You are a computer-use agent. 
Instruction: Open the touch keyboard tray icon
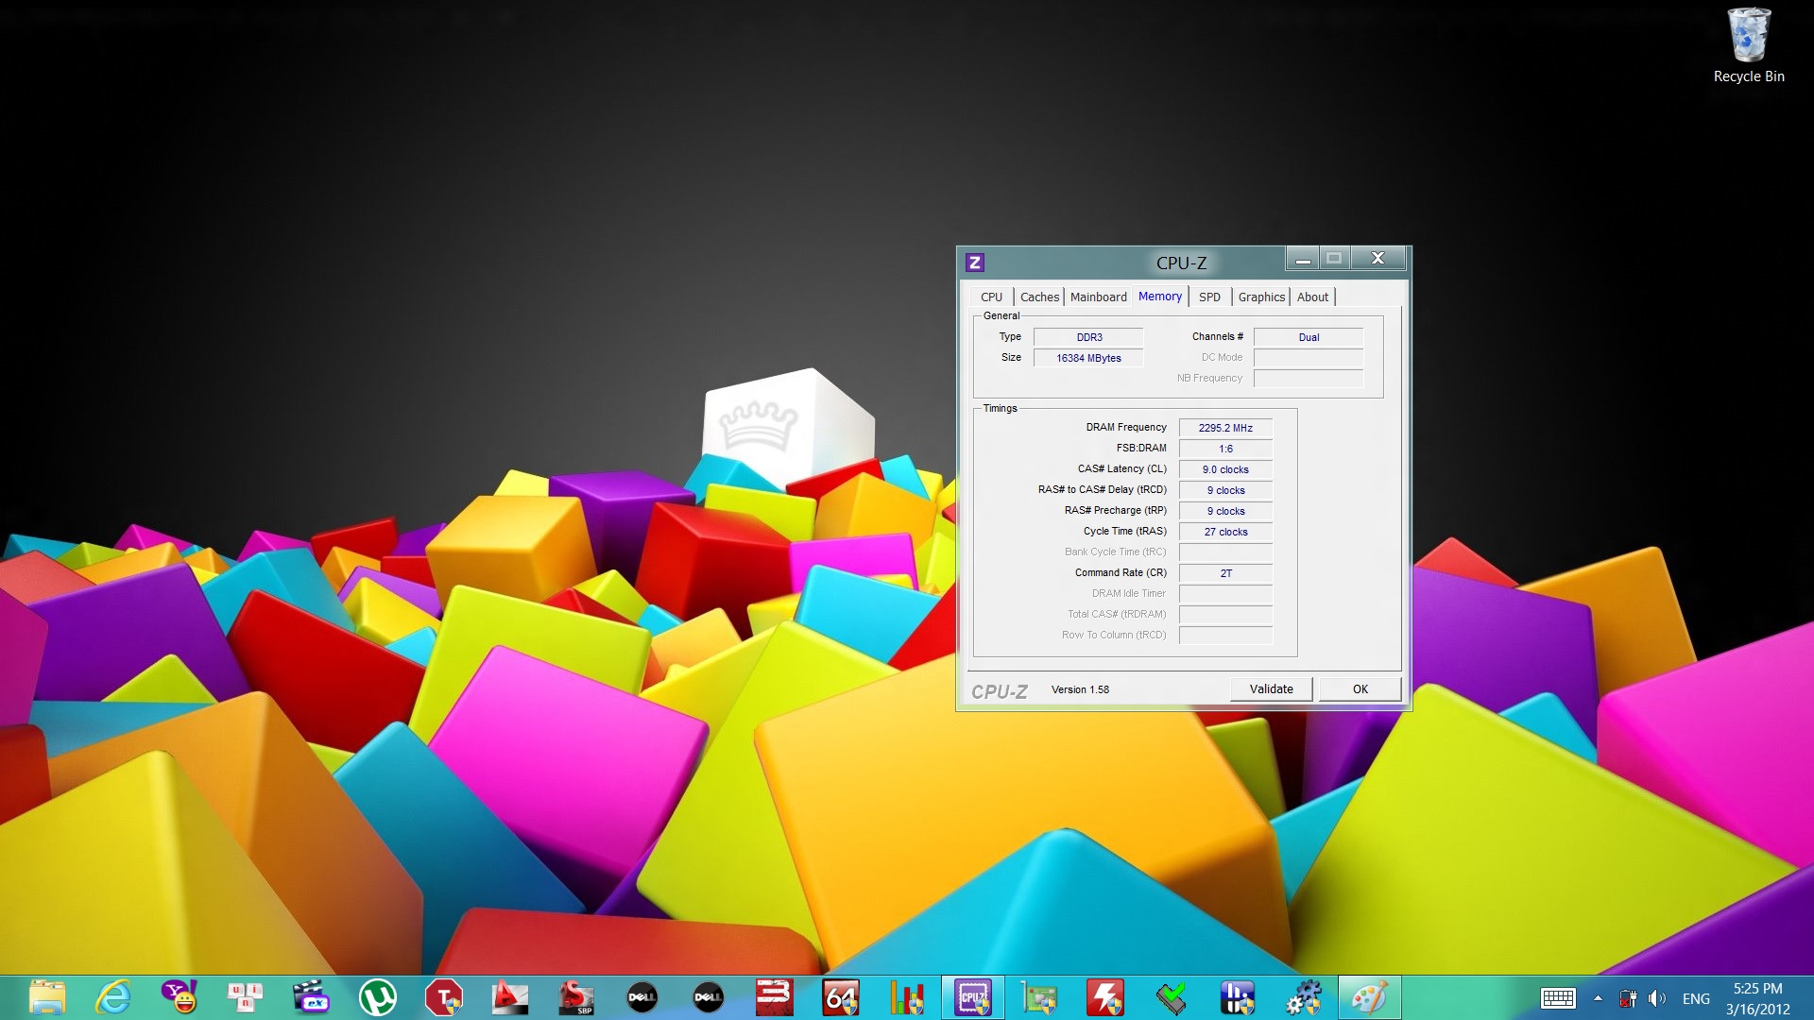[x=1558, y=998]
